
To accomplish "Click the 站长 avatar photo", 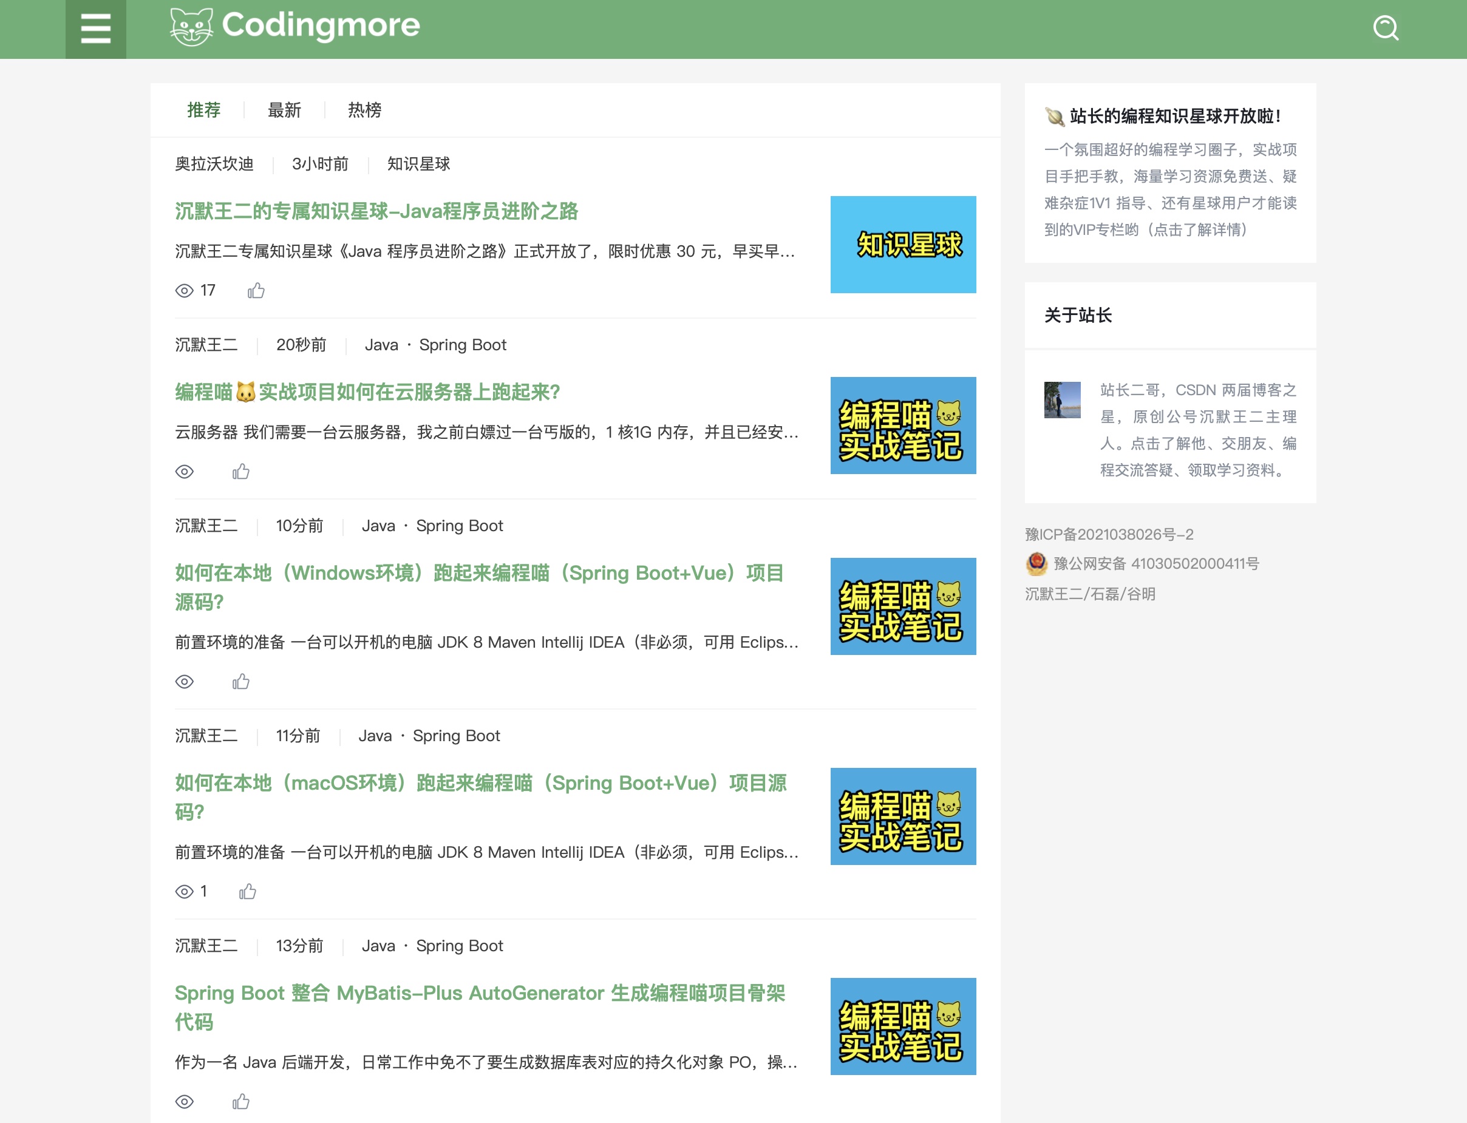I will click(1062, 400).
